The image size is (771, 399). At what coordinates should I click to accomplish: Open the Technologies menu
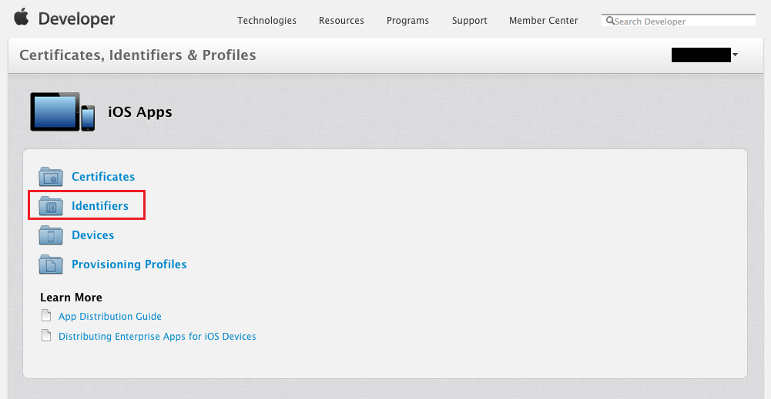click(x=266, y=21)
